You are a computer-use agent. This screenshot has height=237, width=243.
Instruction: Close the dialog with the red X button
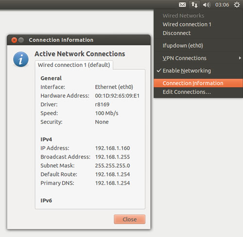pos(14,40)
